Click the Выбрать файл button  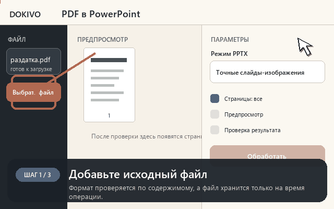click(x=33, y=92)
